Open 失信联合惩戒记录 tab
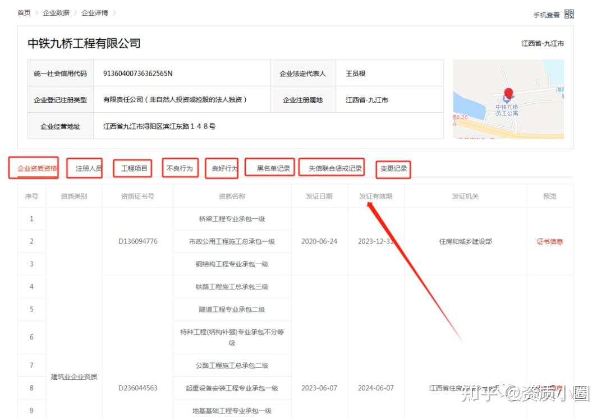Viewport: 606px width, 419px height. tap(335, 168)
